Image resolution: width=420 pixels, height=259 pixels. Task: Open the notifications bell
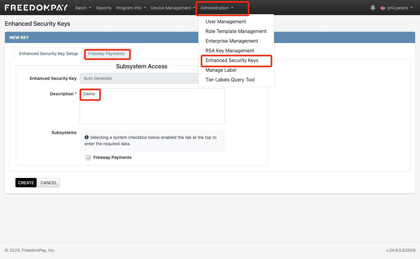pyautogui.click(x=373, y=8)
